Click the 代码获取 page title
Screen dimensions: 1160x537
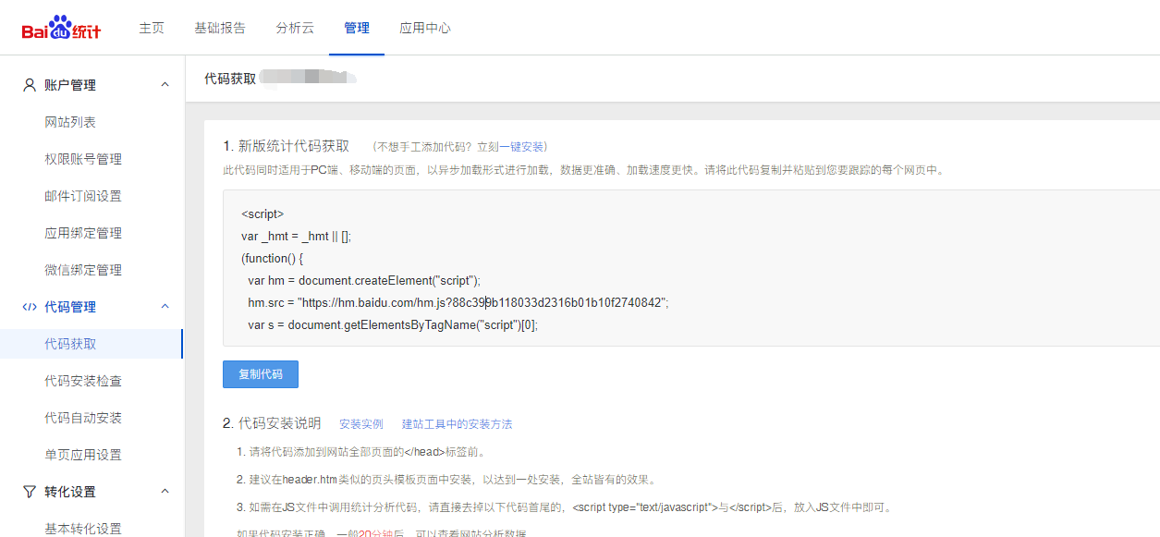pyautogui.click(x=230, y=79)
